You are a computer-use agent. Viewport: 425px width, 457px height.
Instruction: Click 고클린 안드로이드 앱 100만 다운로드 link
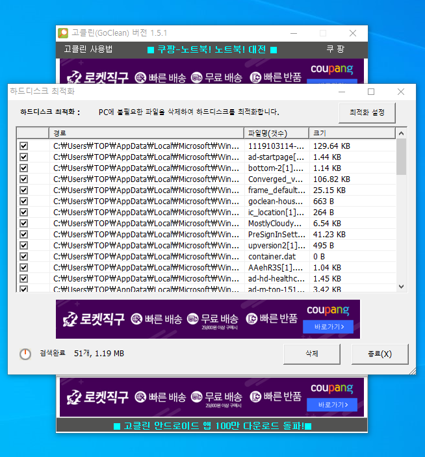(x=212, y=426)
